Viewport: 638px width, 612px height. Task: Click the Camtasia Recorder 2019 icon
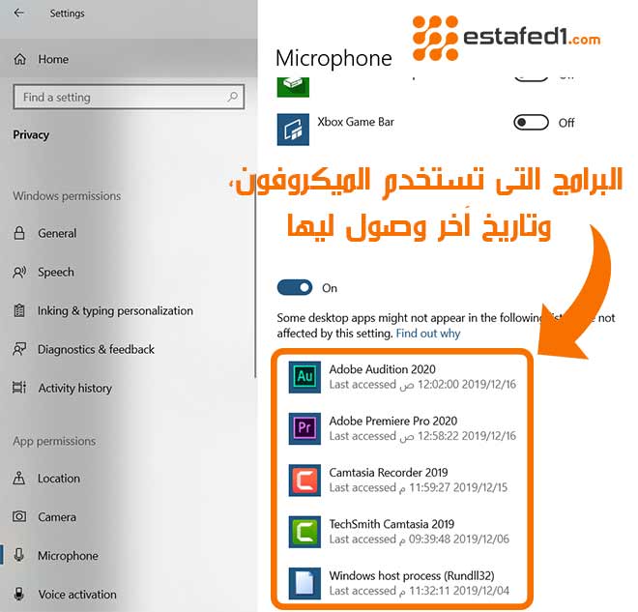tap(304, 480)
